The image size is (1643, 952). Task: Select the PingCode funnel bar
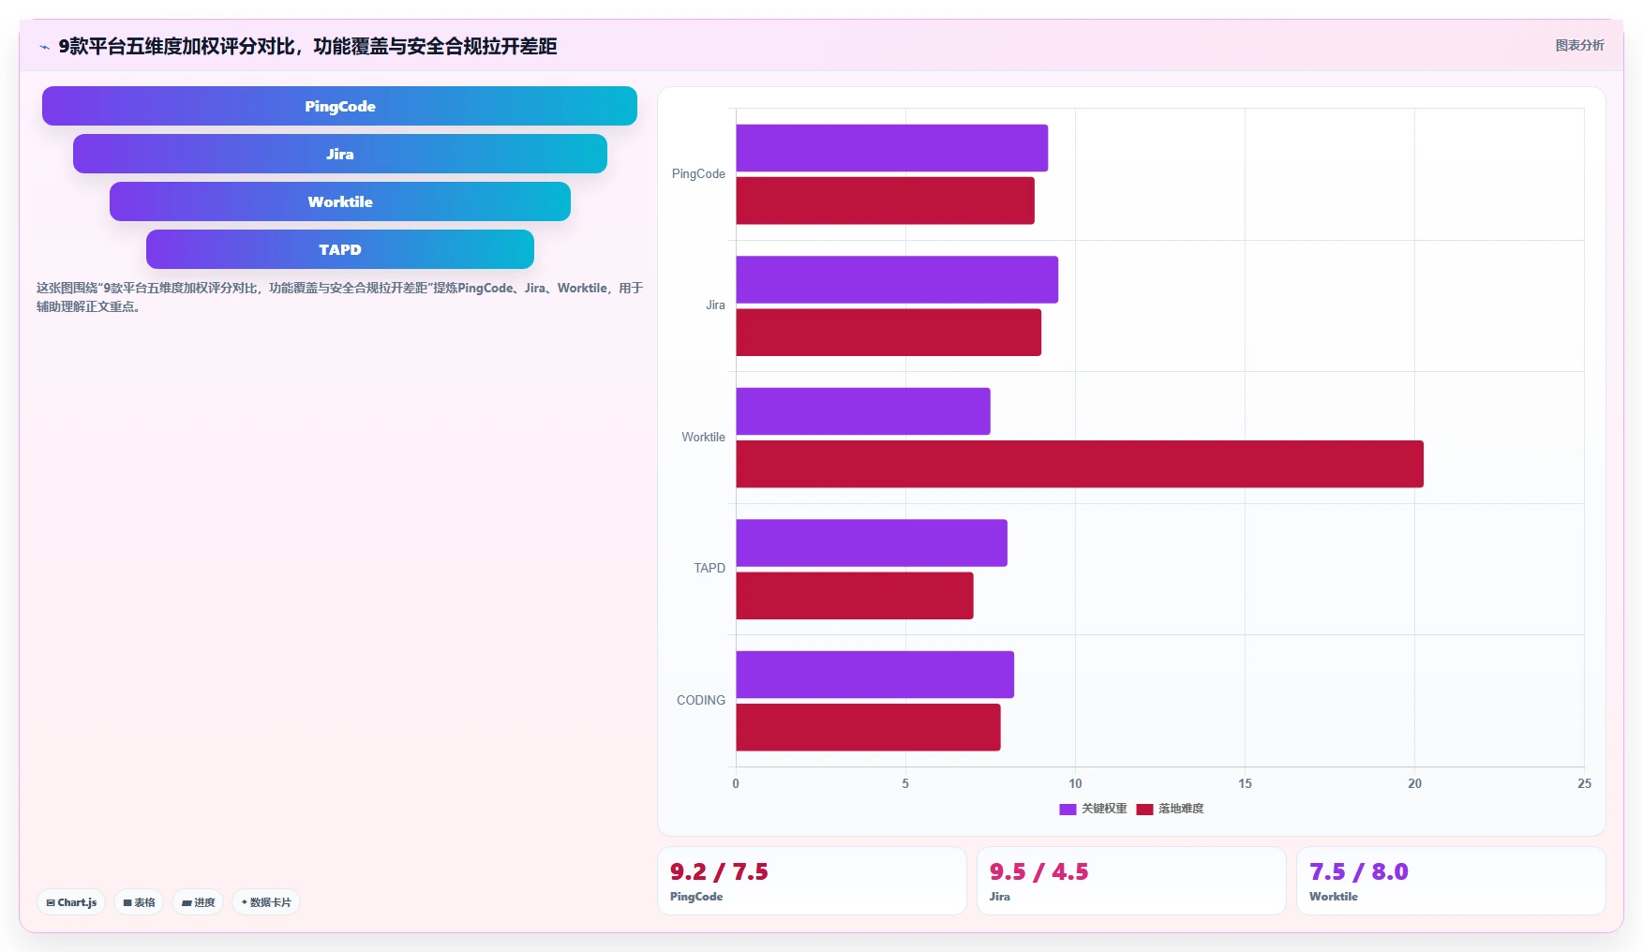339,106
